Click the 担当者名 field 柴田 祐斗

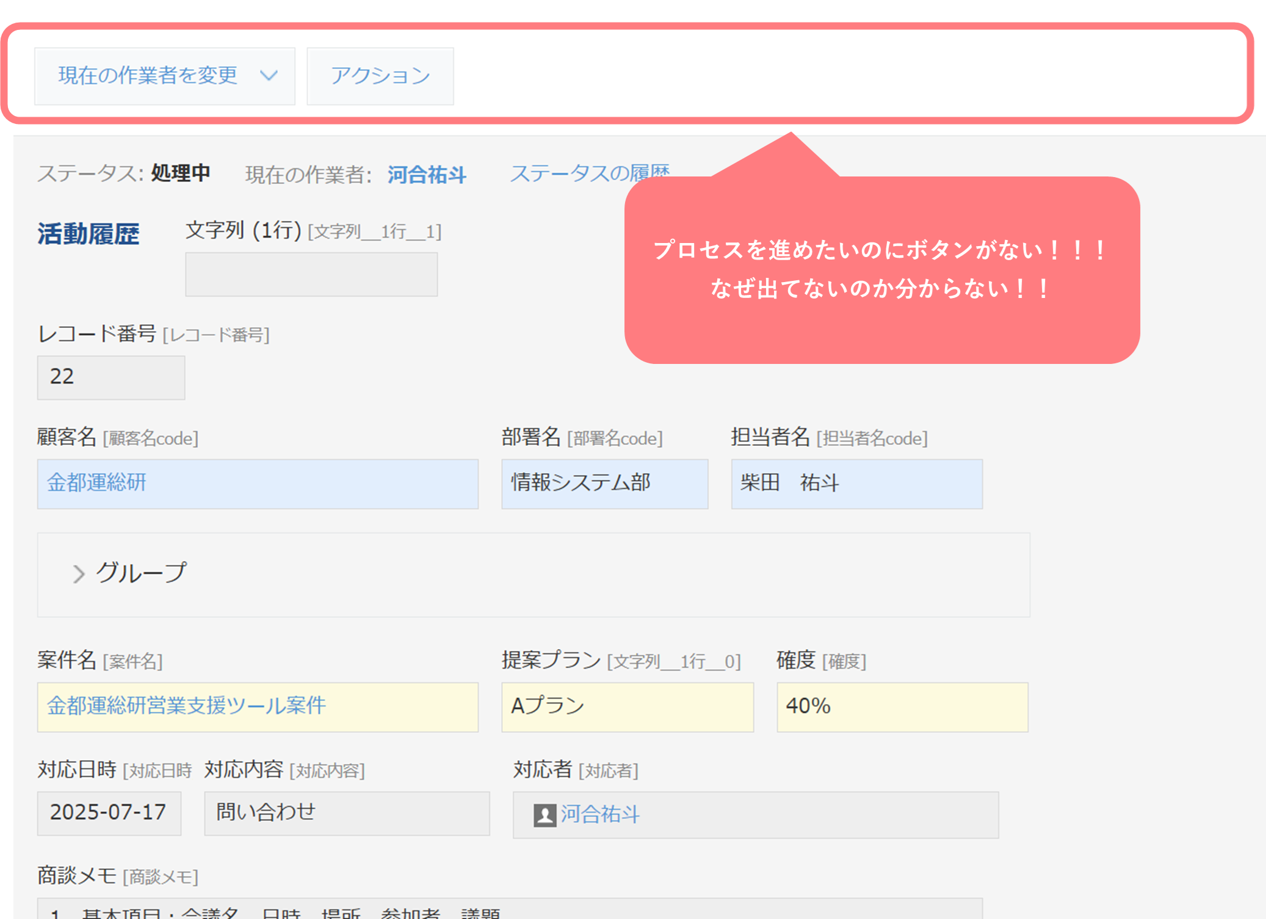[x=856, y=484]
